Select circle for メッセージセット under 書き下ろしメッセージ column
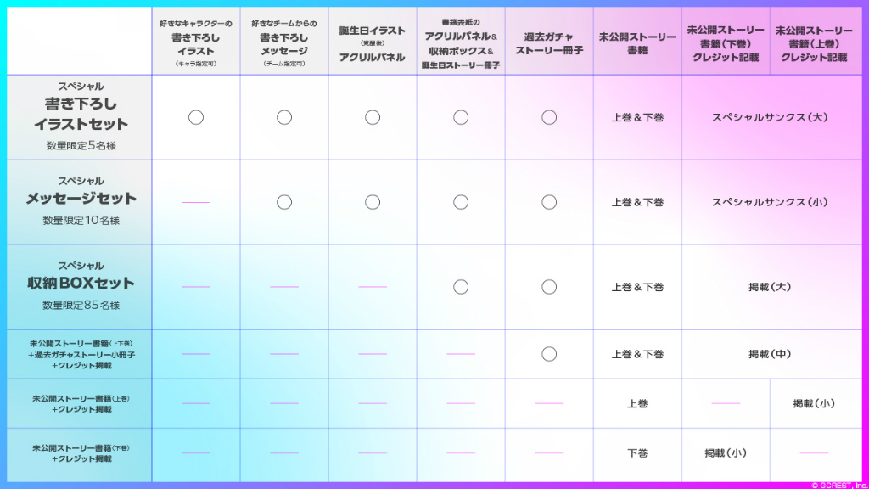The height and width of the screenshot is (489, 869). (284, 202)
